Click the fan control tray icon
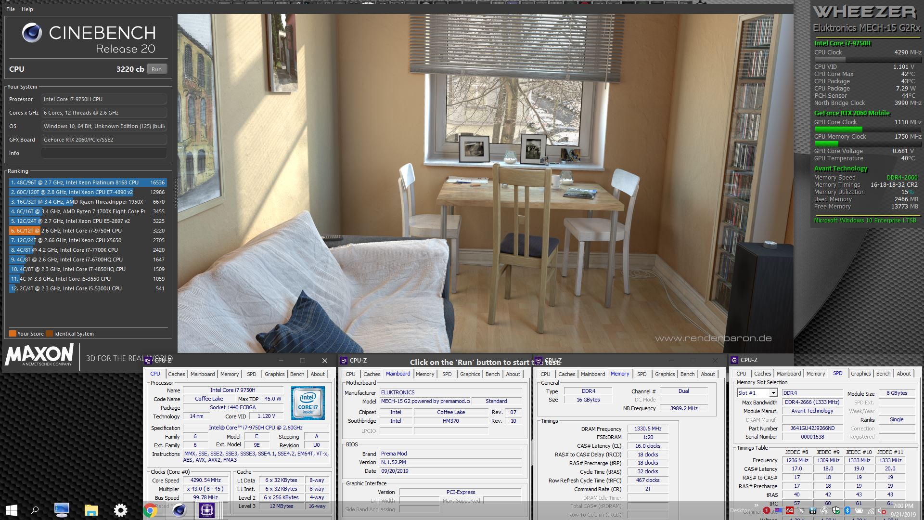Image resolution: width=924 pixels, height=520 pixels. [824, 510]
